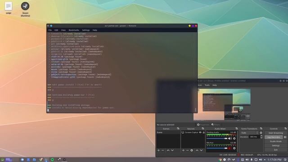
Task: Adjust the Desktop Audio volume slider
Action: tap(217, 139)
